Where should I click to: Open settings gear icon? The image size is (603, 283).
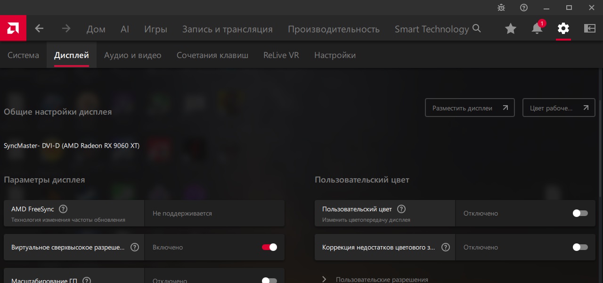click(x=563, y=29)
